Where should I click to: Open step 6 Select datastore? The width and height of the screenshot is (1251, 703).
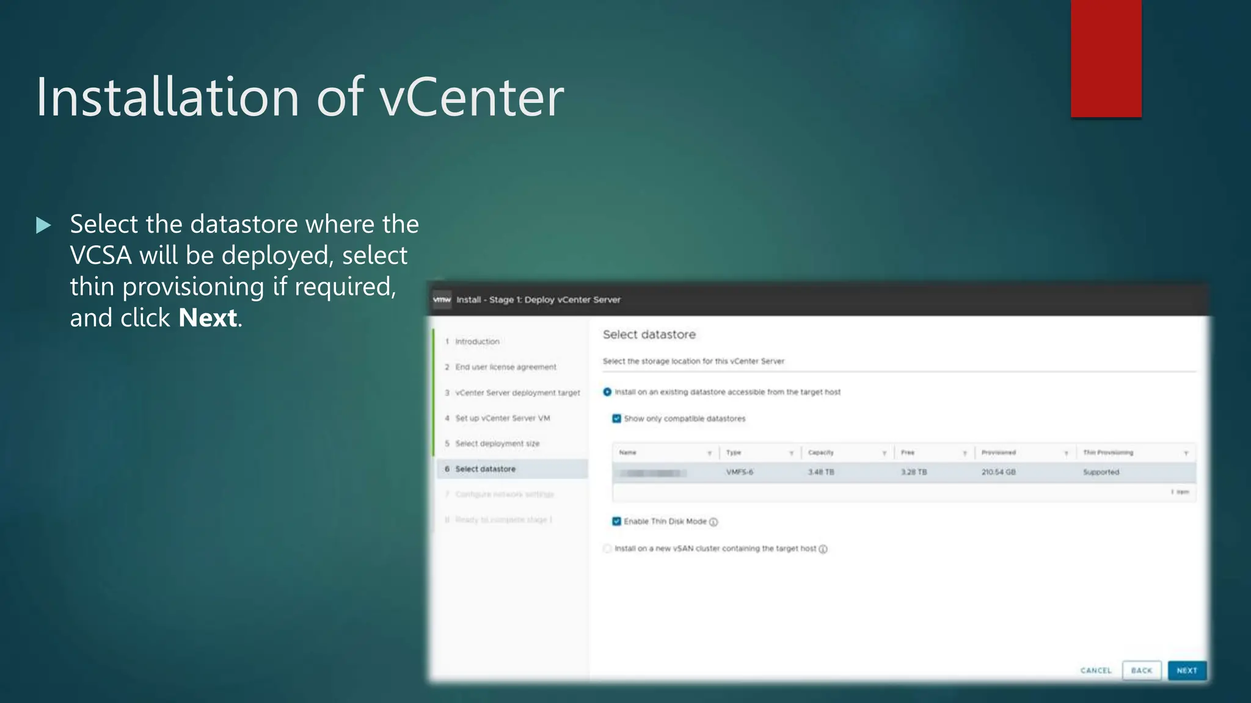pos(512,469)
